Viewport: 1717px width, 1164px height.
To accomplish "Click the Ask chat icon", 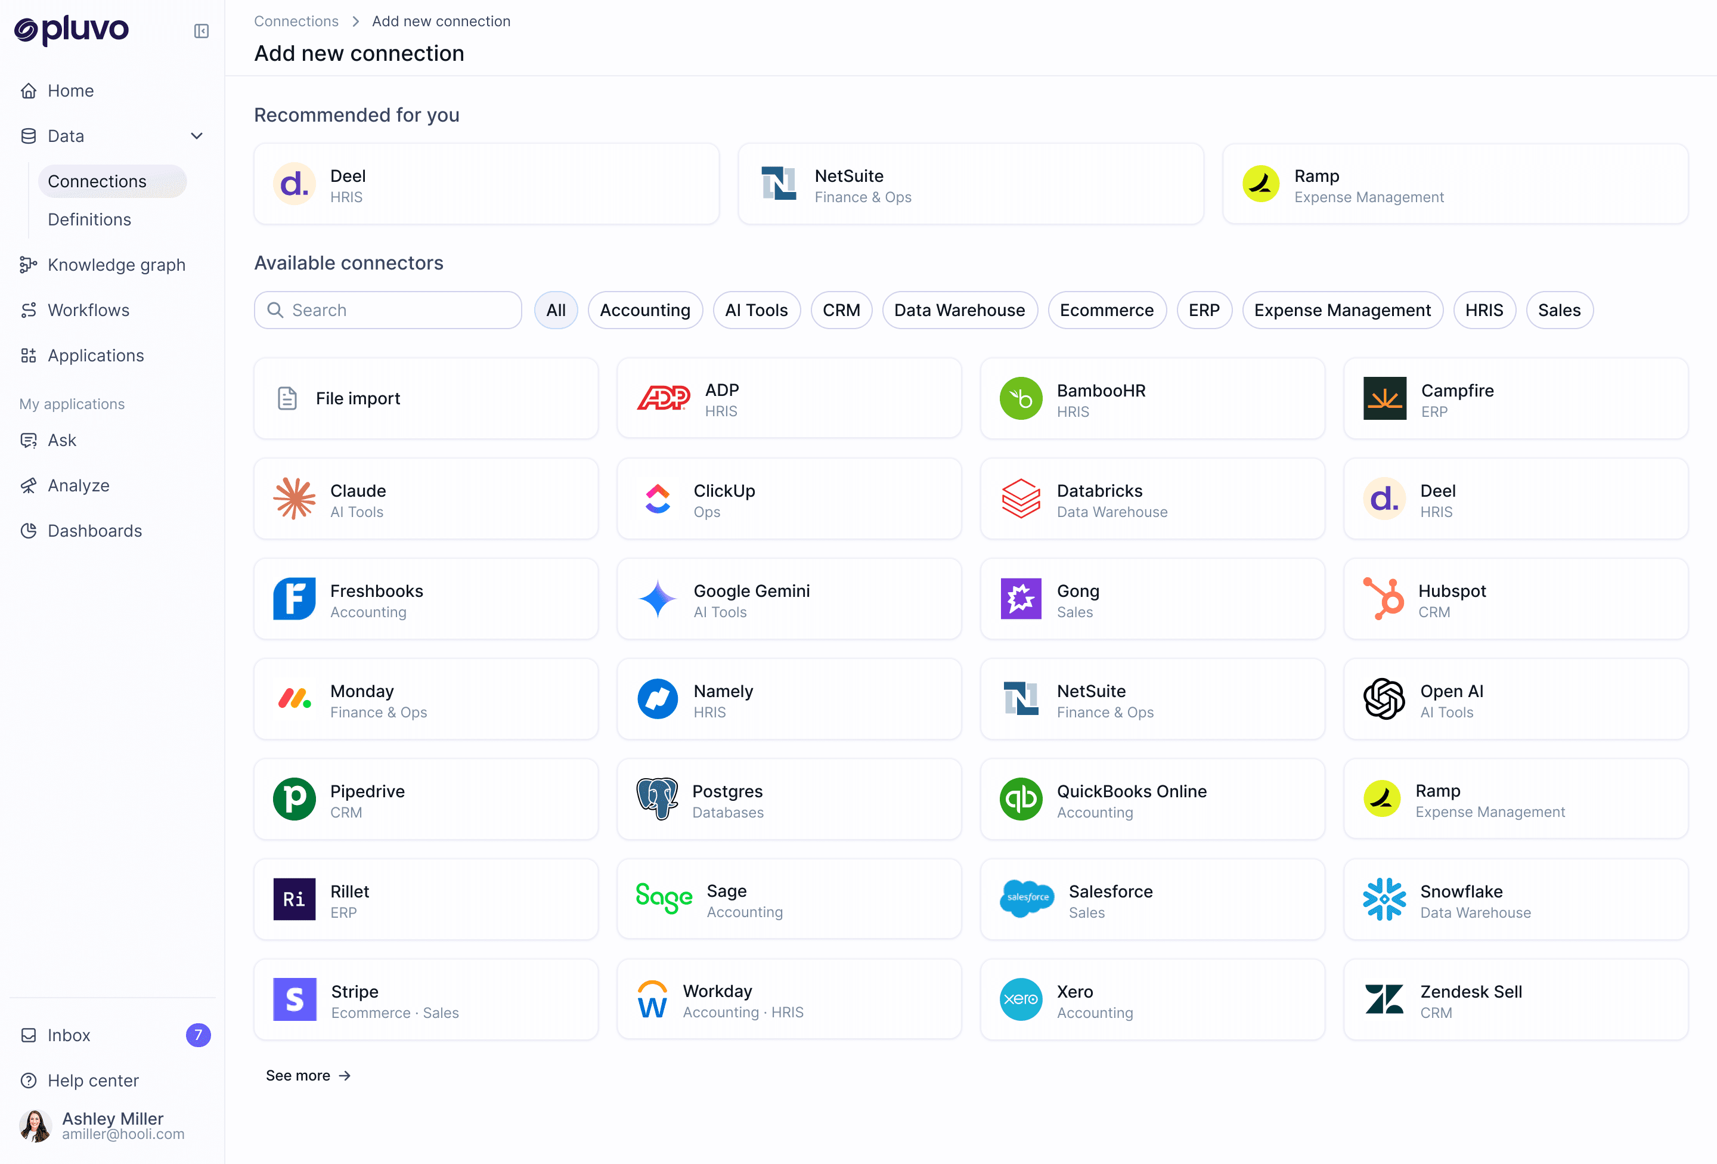I will coord(29,441).
